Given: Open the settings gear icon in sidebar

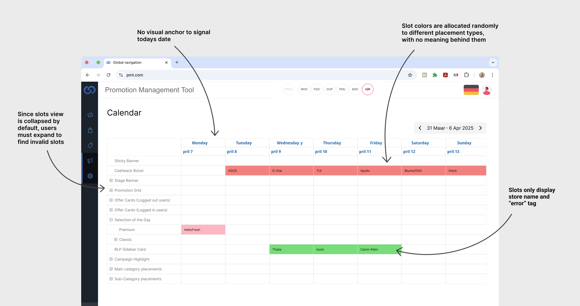Looking at the screenshot, I should (x=90, y=176).
